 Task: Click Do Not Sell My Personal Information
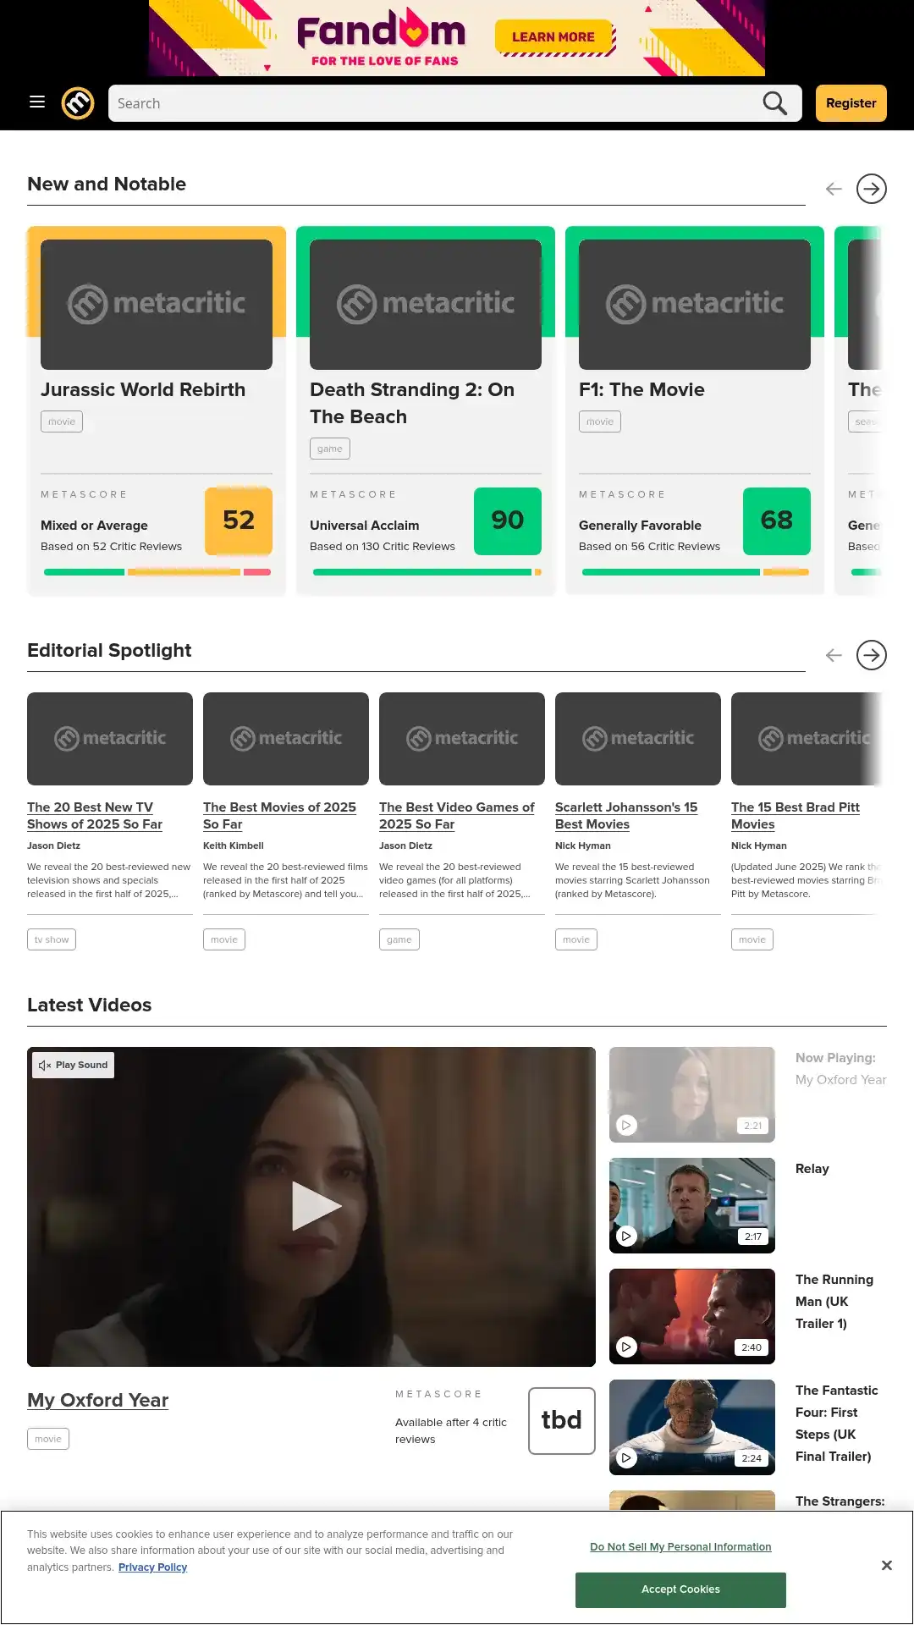[x=680, y=1547]
